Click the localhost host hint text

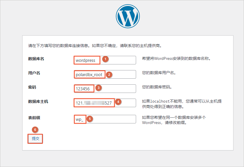(x=182, y=104)
